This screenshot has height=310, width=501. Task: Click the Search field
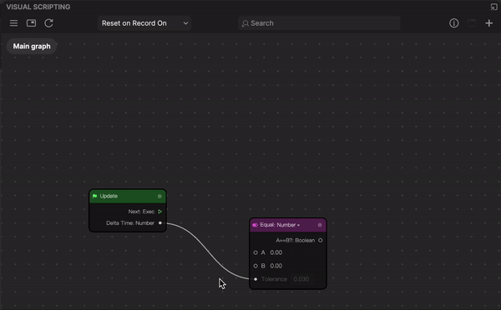pyautogui.click(x=319, y=23)
